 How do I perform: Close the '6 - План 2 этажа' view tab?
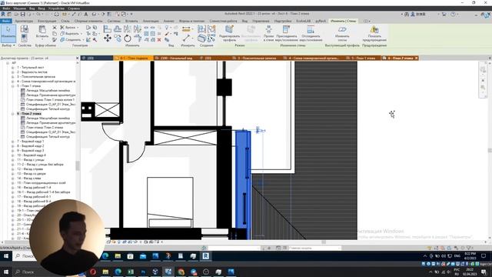417,58
